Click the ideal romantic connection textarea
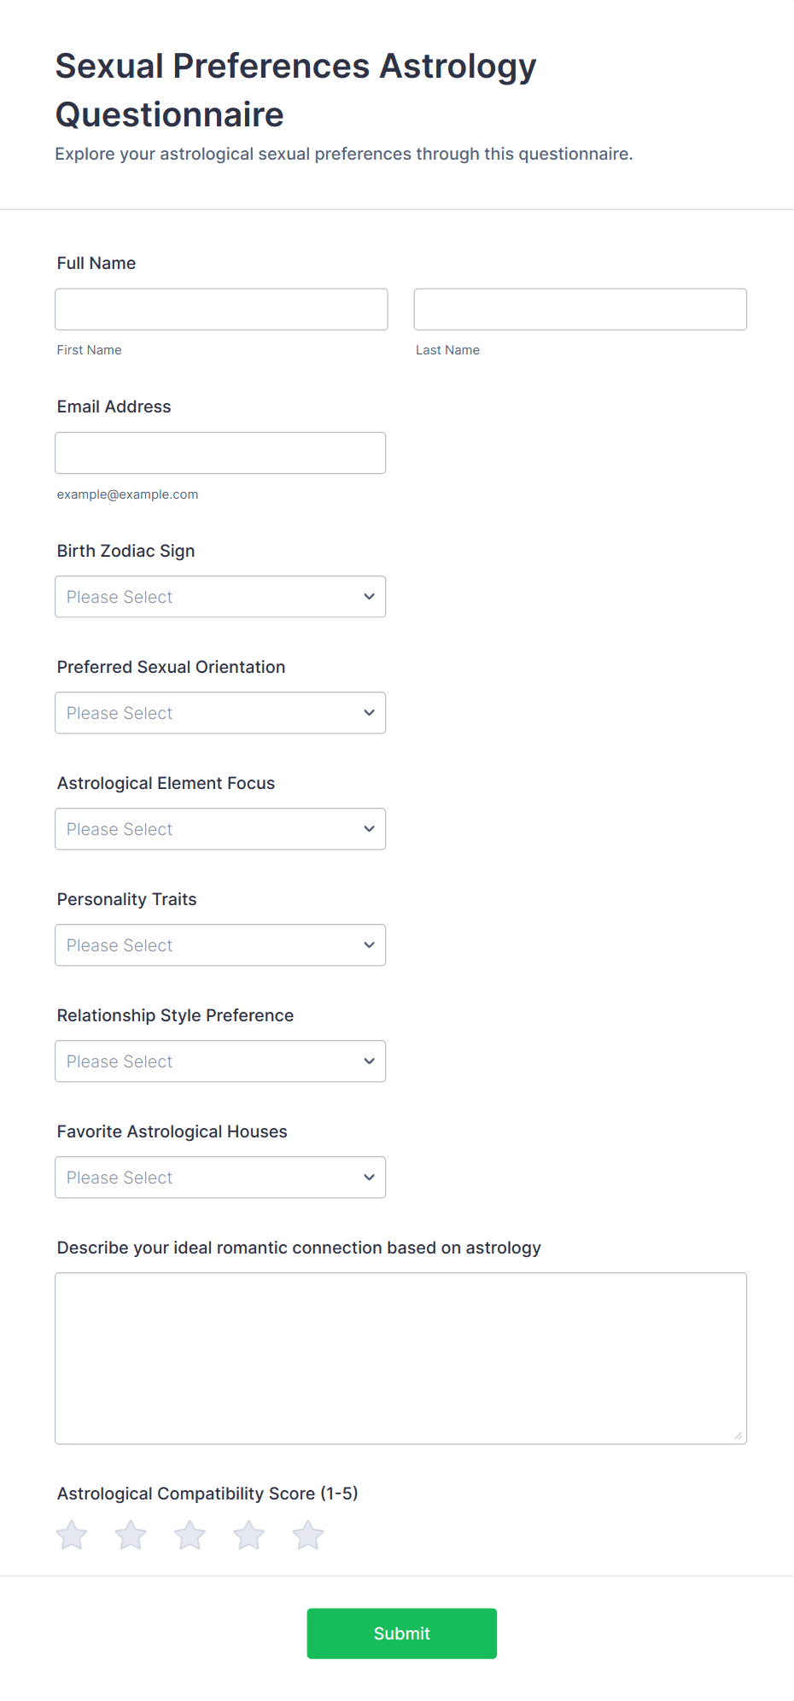794x1701 pixels. (x=400, y=1358)
